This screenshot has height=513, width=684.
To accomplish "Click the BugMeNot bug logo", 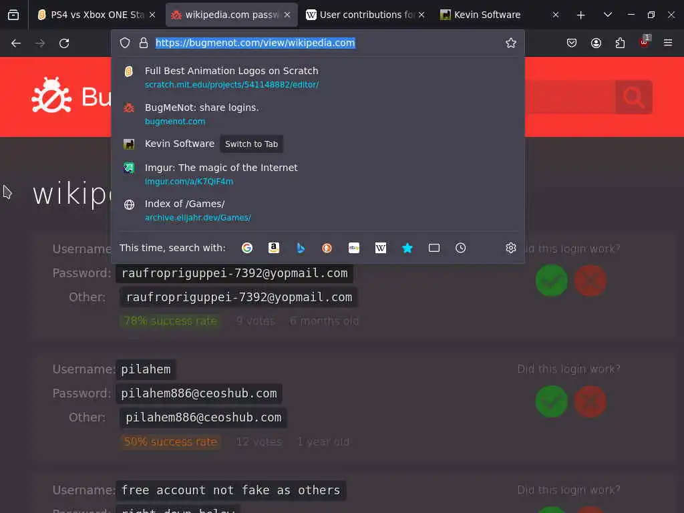I will (51, 95).
